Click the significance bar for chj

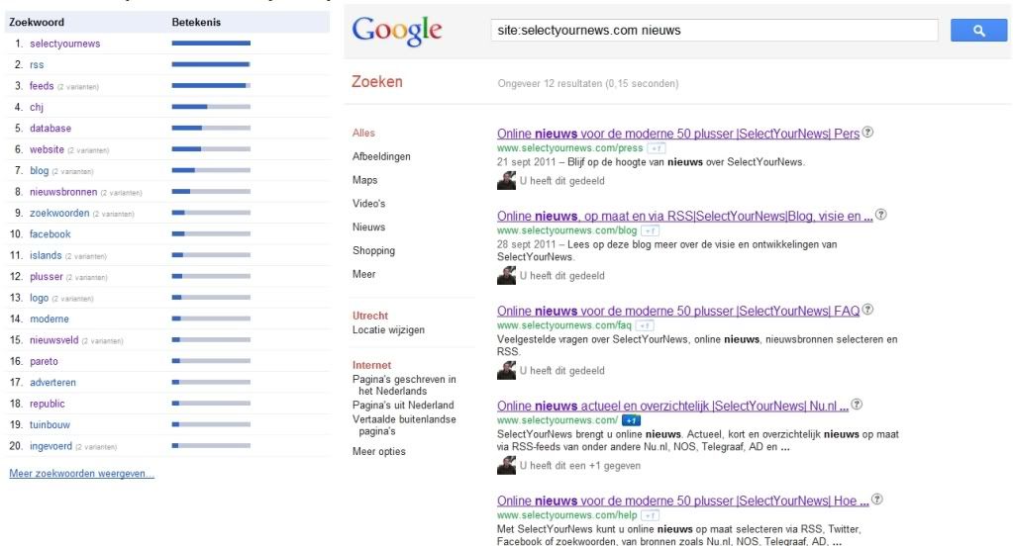coord(211,107)
